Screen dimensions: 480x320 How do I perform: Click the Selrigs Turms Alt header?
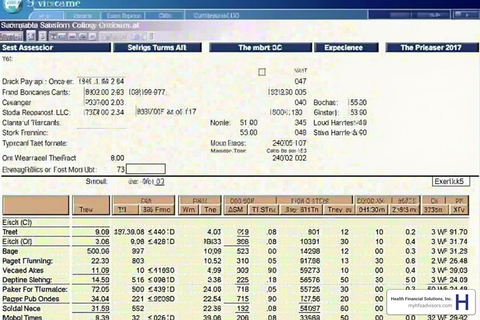[x=157, y=47]
